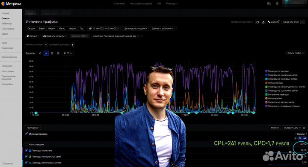Click the Оценить button
308x167 pixels.
[x=273, y=22]
